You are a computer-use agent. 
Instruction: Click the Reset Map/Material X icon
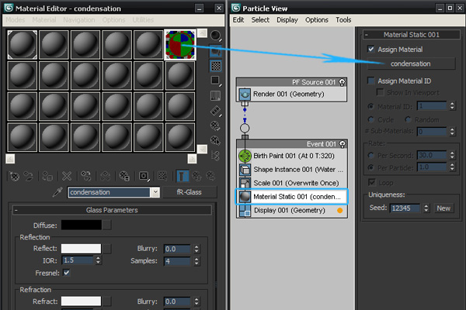coord(67,176)
